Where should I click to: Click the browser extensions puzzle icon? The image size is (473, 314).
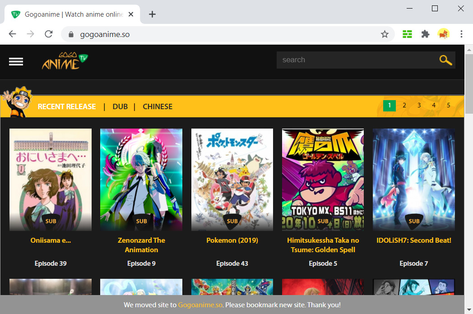425,34
